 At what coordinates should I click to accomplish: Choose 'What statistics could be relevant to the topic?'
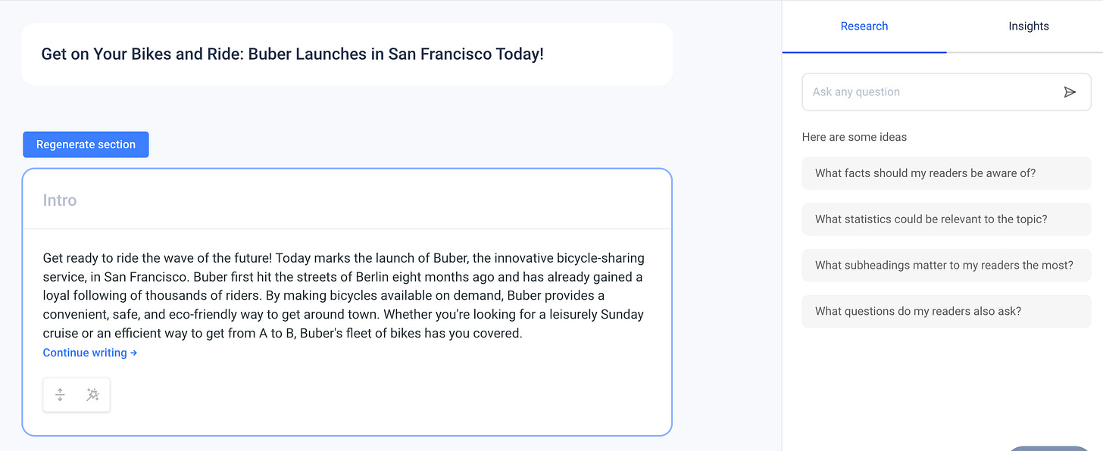tap(946, 219)
